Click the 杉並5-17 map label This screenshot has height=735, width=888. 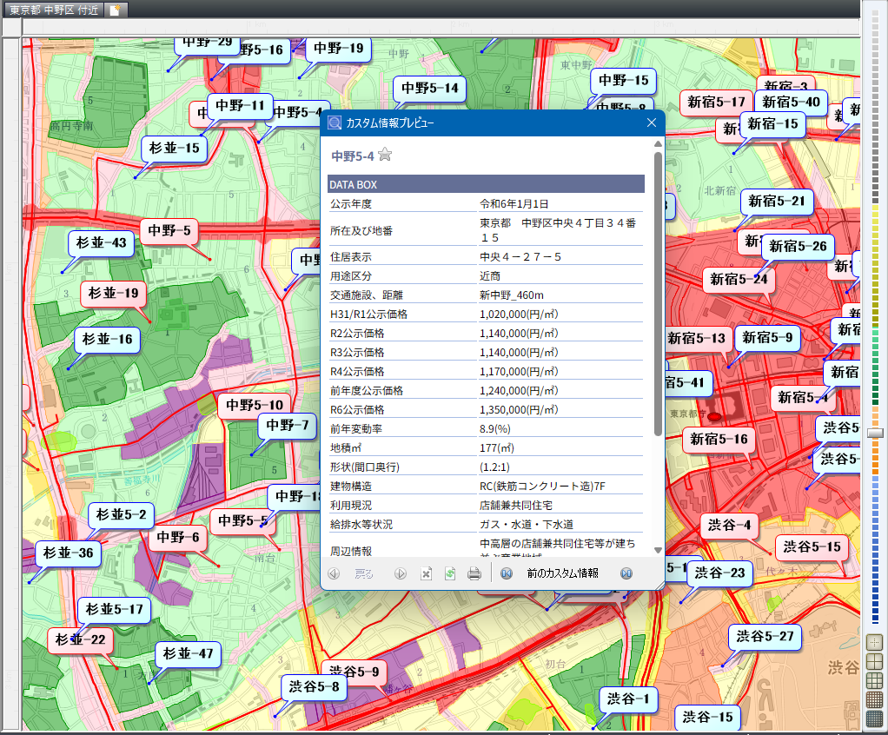pos(115,610)
